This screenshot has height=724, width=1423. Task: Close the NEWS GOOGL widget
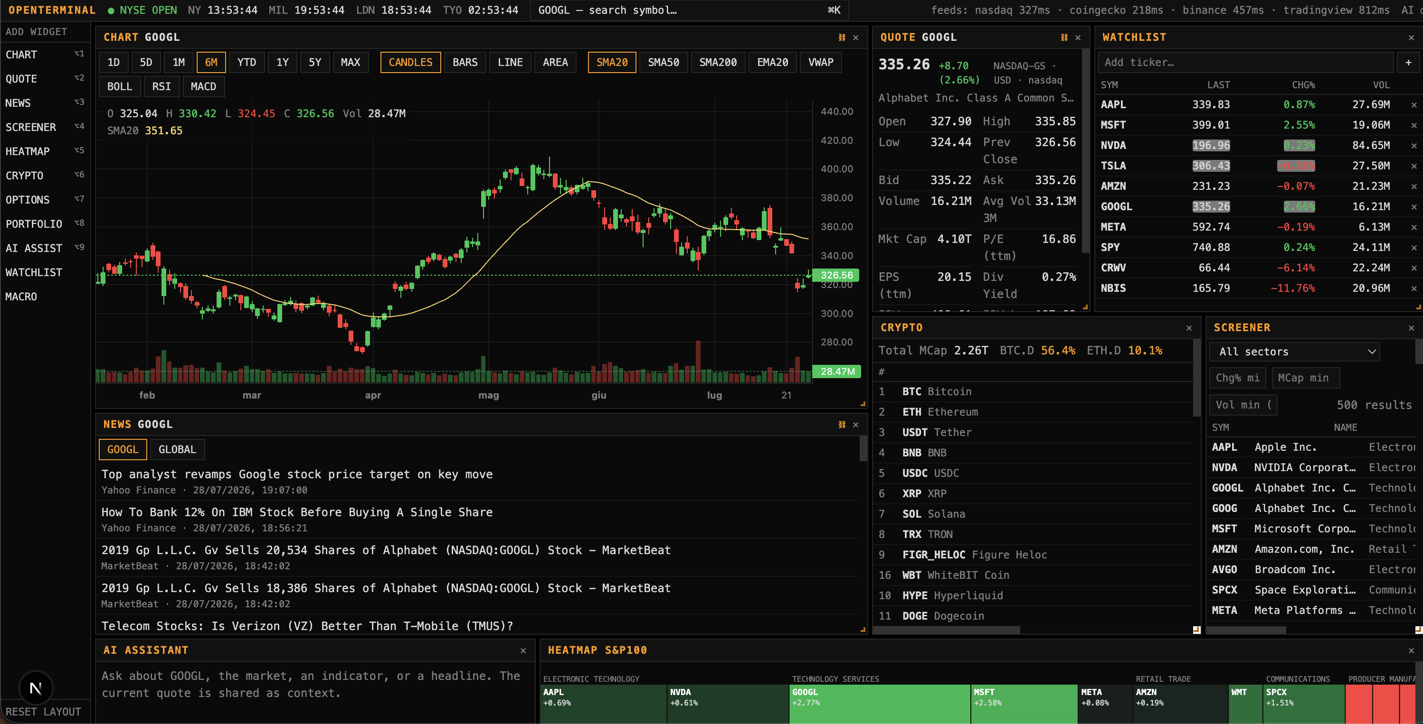tap(856, 424)
